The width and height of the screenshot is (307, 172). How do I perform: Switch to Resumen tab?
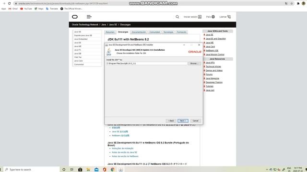coord(110,32)
